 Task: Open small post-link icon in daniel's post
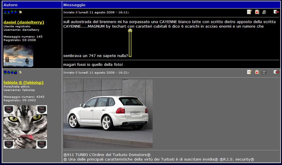coord(20,12)
